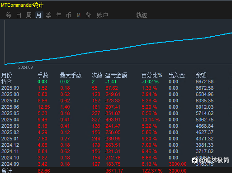Click the 月份 column header
The image size is (232, 173).
(7, 75)
